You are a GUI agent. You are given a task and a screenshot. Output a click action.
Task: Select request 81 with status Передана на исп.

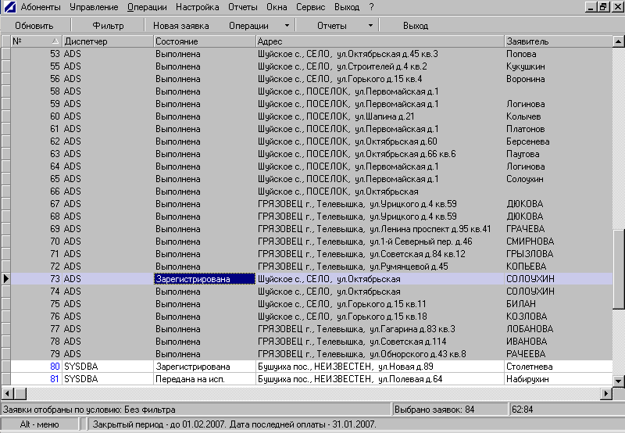(203, 379)
